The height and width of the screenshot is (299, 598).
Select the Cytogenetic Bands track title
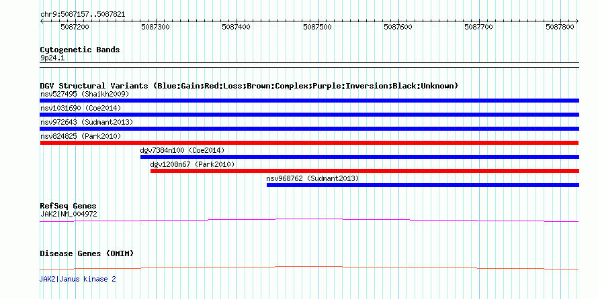80,50
